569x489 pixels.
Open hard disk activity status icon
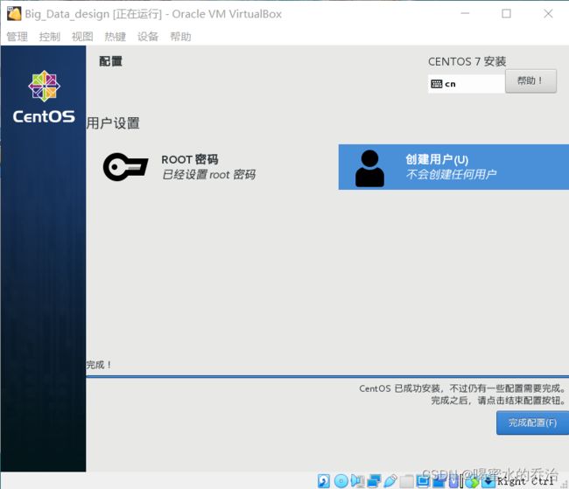click(x=323, y=481)
